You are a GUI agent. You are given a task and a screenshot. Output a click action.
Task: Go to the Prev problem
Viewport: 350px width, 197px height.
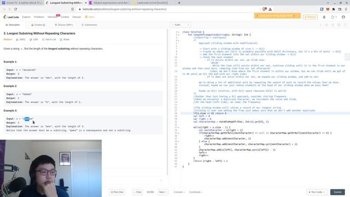[138, 192]
